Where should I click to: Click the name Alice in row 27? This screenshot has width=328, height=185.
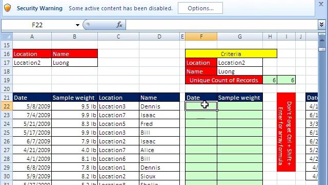click(159, 150)
